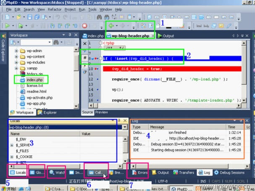Click the Step Out braces icon

click(x=67, y=26)
